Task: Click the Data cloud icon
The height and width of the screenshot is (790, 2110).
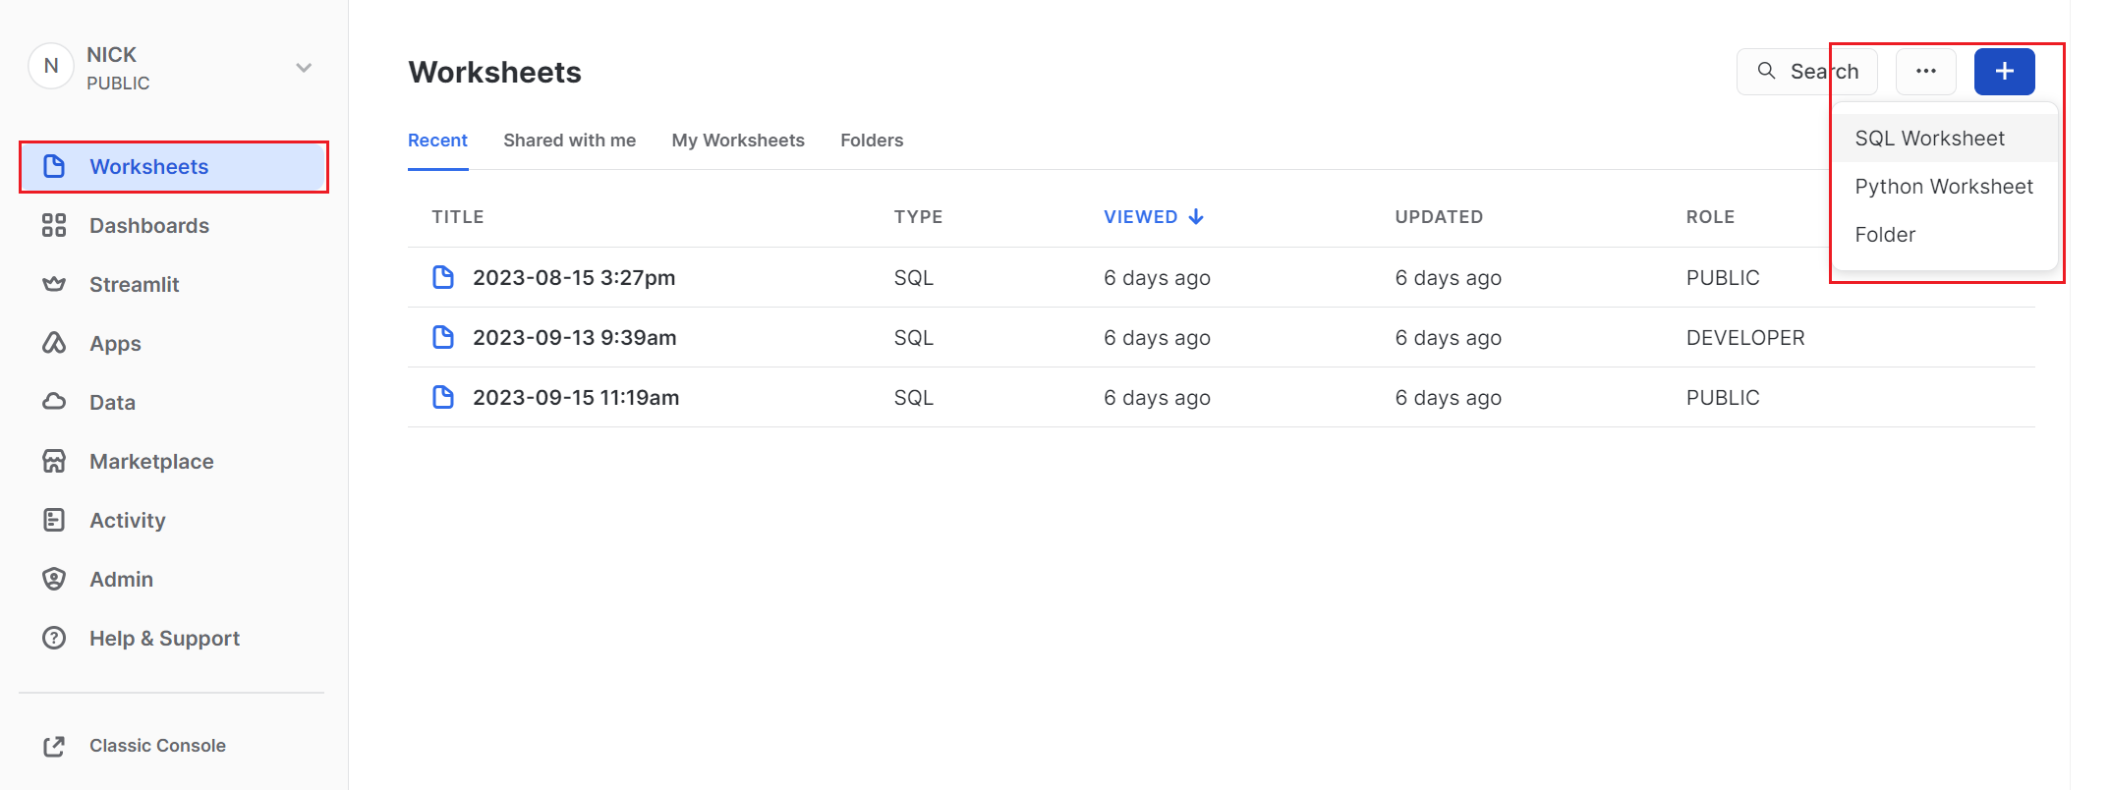Action: click(x=54, y=402)
